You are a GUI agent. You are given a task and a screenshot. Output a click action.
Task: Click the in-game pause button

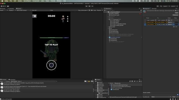[34, 16]
